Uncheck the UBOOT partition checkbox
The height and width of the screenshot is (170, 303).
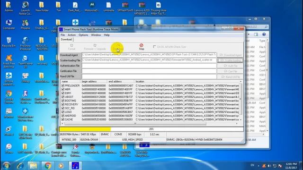pyautogui.click(x=63, y=97)
